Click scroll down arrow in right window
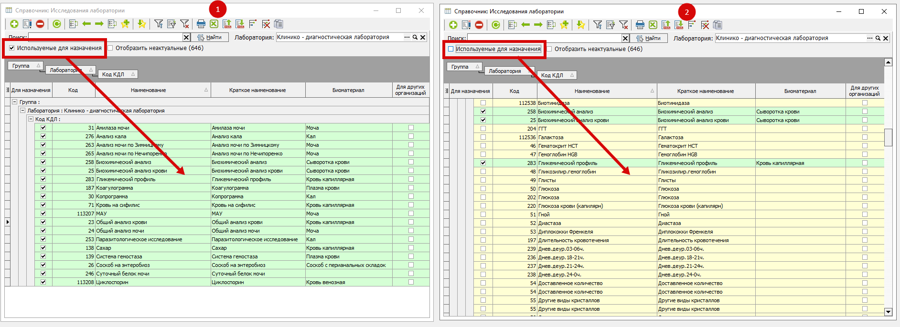The image size is (900, 327). (x=888, y=312)
